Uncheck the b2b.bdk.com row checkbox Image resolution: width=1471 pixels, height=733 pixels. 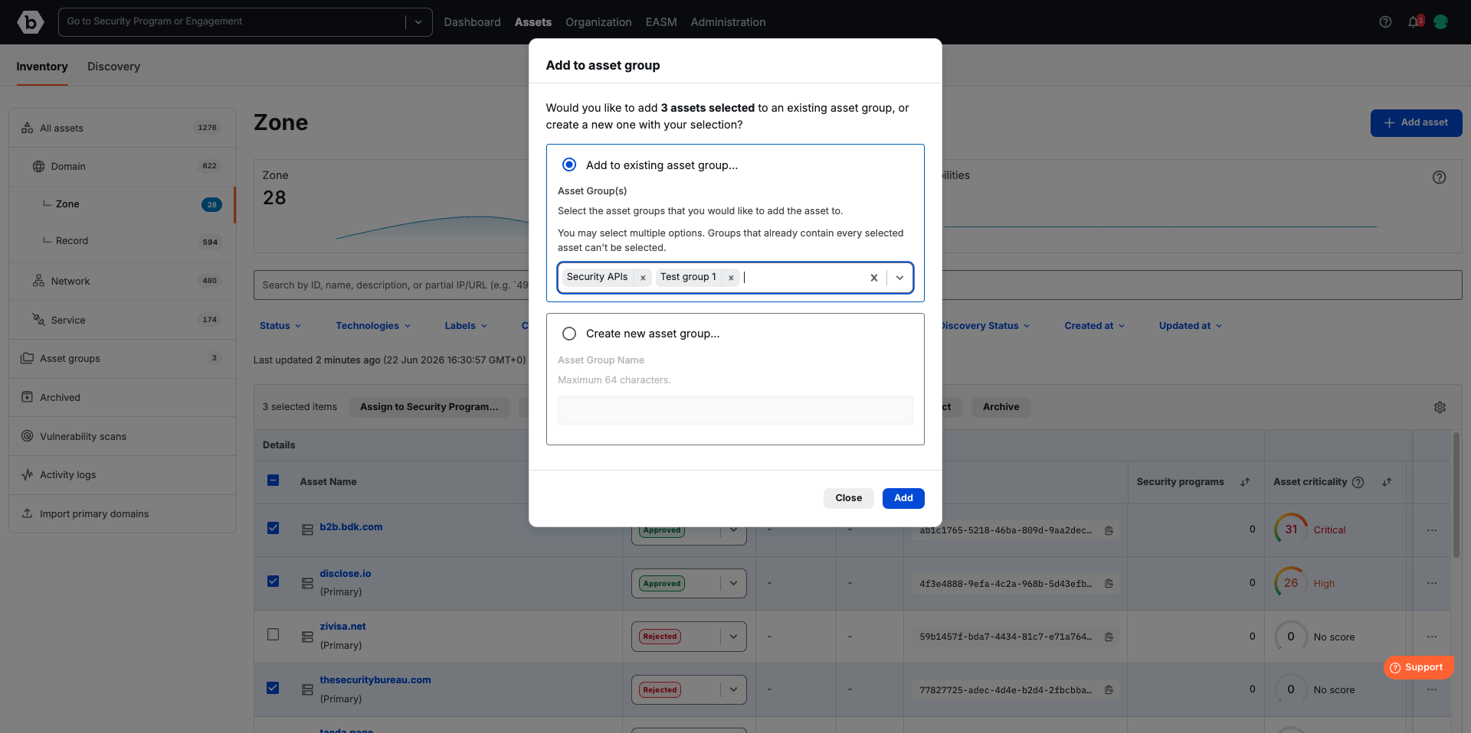point(273,528)
